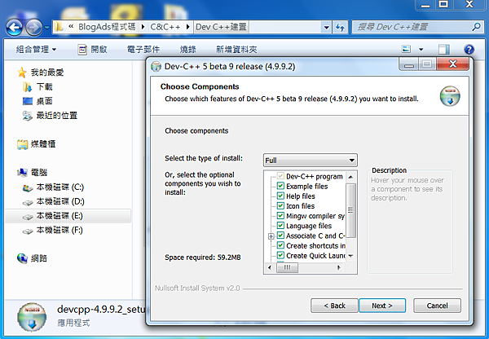489x339 pixels.
Task: Click component list scroll up arrow
Action: pos(350,177)
